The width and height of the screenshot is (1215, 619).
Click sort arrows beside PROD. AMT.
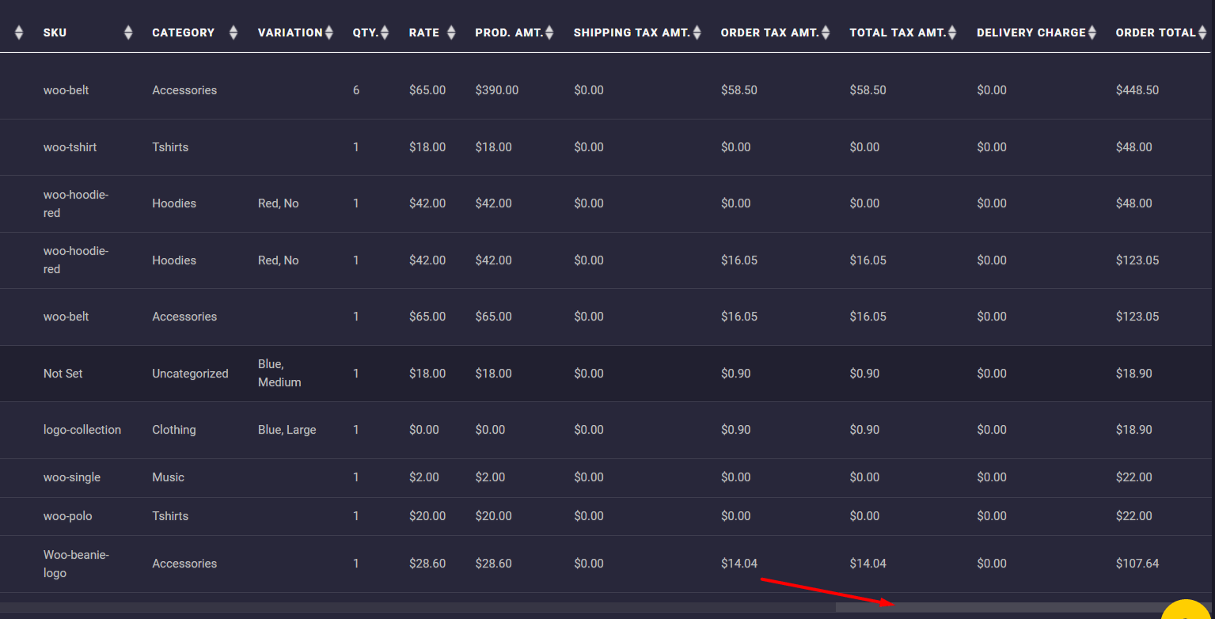pyautogui.click(x=549, y=32)
